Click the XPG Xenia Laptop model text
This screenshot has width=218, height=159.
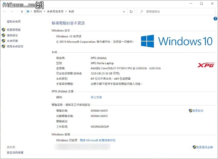[x=102, y=63]
